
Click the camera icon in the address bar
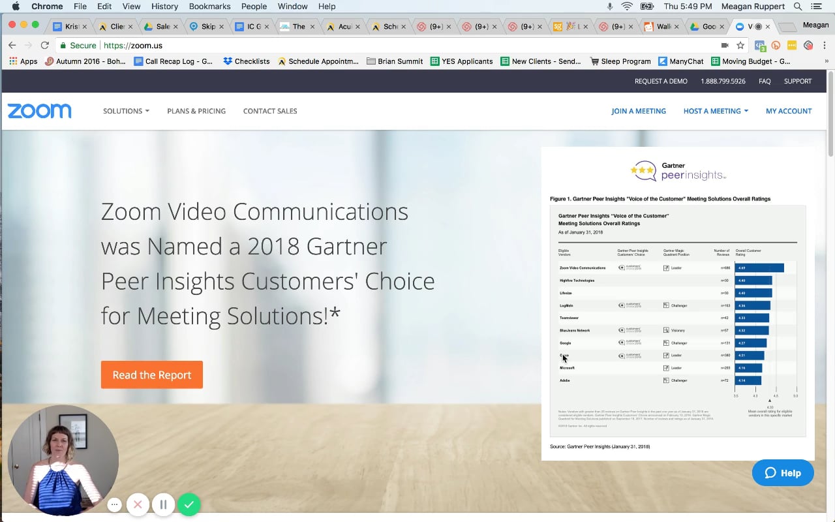coord(725,46)
